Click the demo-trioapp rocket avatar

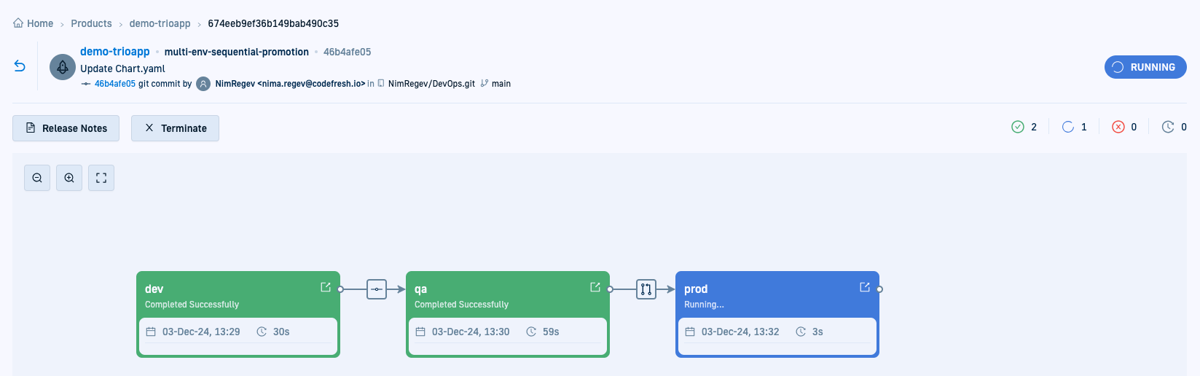(x=63, y=67)
